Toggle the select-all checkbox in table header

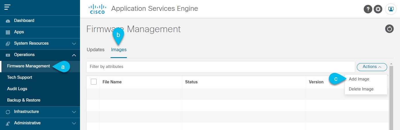tap(94, 82)
